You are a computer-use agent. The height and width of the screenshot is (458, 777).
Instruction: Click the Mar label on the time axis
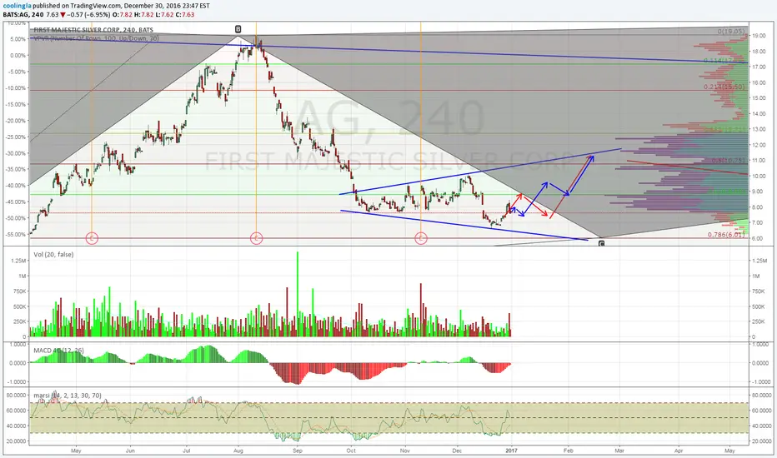pos(619,451)
